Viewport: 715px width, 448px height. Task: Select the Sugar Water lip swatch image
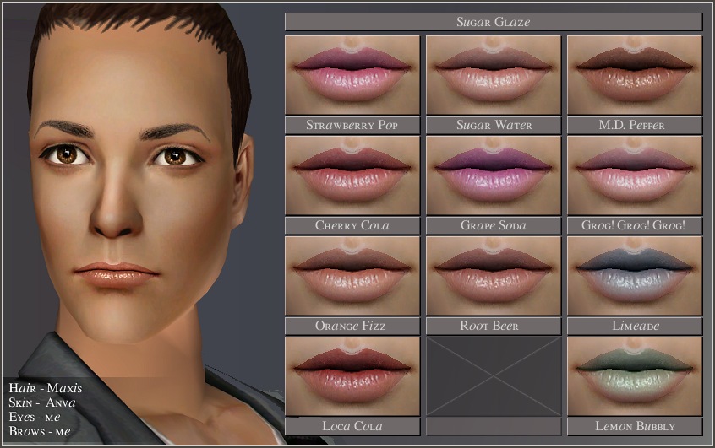tap(494, 75)
